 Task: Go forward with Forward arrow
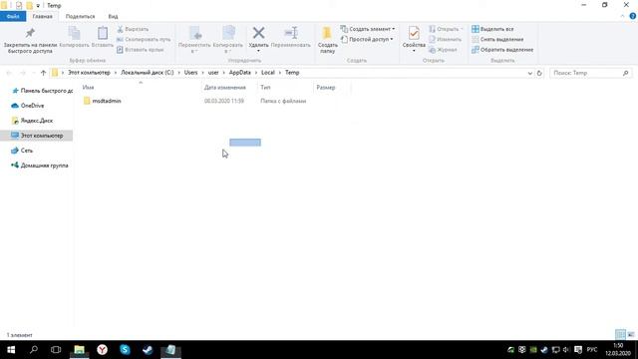point(23,73)
